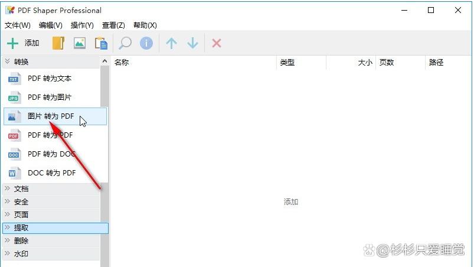The image size is (474, 267).
Task: Click the red PDF file icon
Action: pyautogui.click(x=14, y=135)
